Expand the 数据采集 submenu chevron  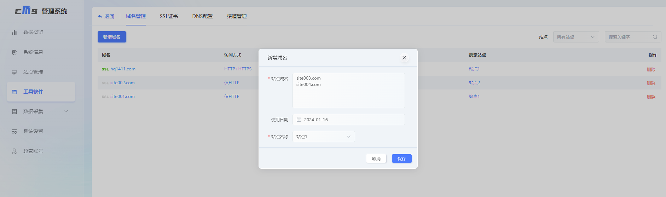coord(66,111)
